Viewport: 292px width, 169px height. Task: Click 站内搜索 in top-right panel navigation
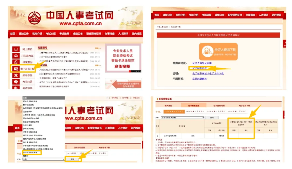(x=276, y=15)
